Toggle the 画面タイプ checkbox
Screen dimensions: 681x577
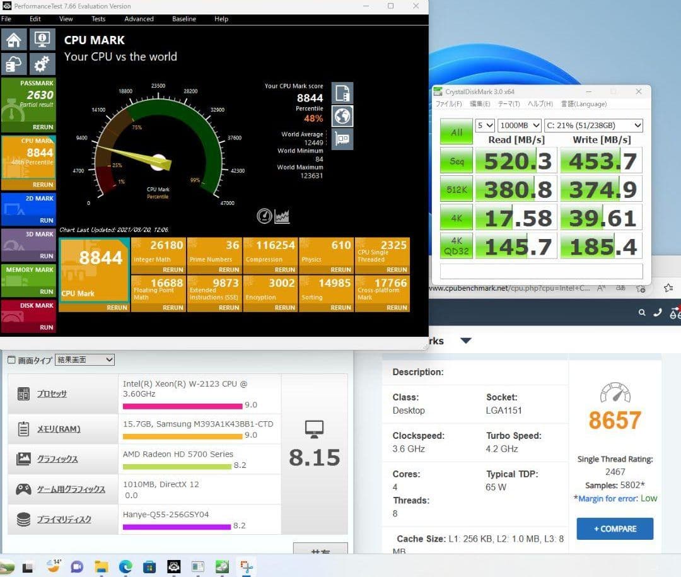pyautogui.click(x=10, y=358)
